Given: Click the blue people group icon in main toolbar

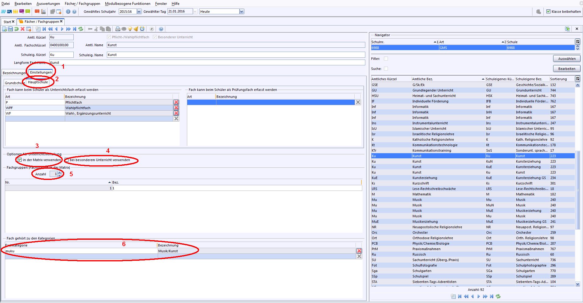Looking at the screenshot, I should (3, 12).
